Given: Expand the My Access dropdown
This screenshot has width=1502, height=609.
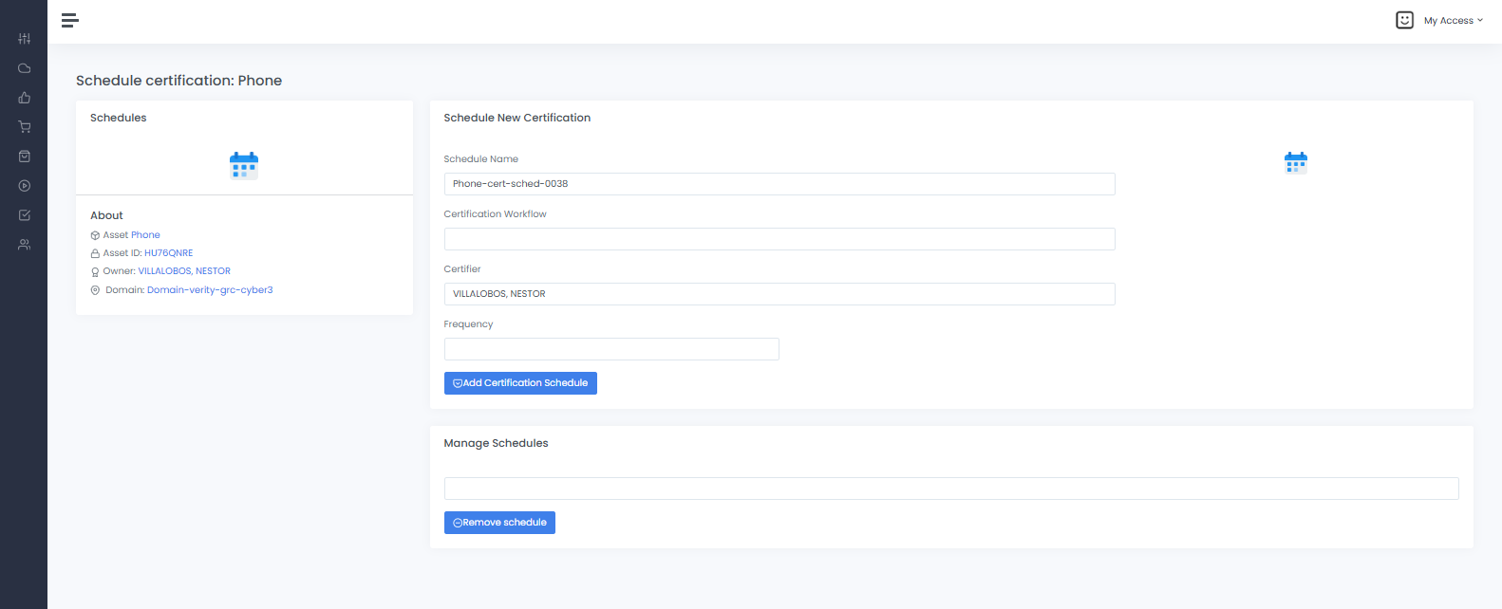Looking at the screenshot, I should 1453,21.
